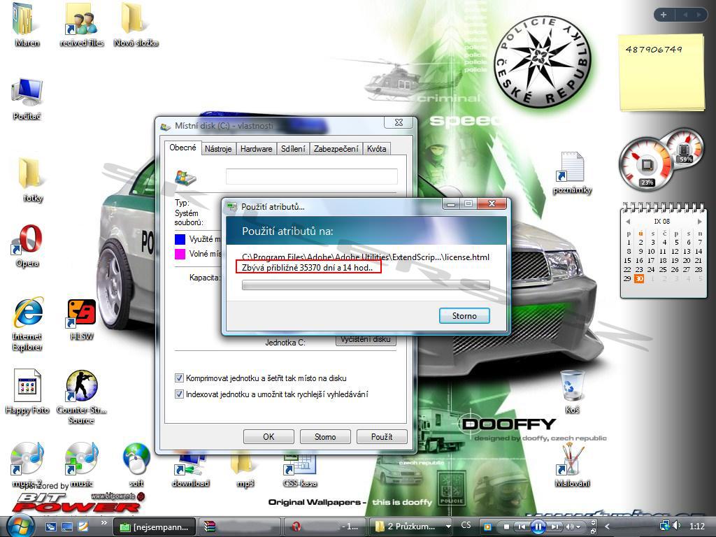The image size is (716, 537).
Task: Launch Internet Explorer from desktop
Action: pos(27,324)
